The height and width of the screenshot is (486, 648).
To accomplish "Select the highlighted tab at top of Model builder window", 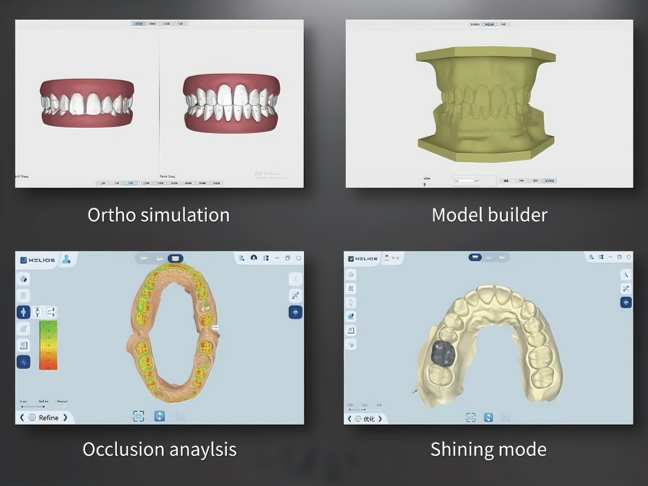I will tap(489, 25).
